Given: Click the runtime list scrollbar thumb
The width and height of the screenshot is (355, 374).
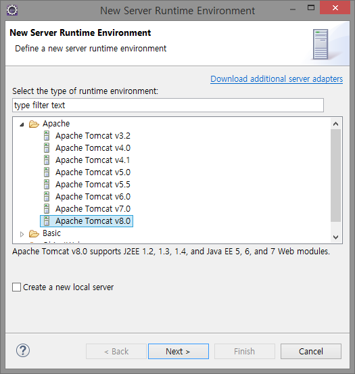Looking at the screenshot, I should point(335,176).
